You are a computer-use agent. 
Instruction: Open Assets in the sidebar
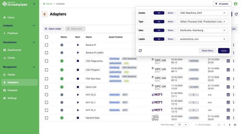tap(20, 75)
